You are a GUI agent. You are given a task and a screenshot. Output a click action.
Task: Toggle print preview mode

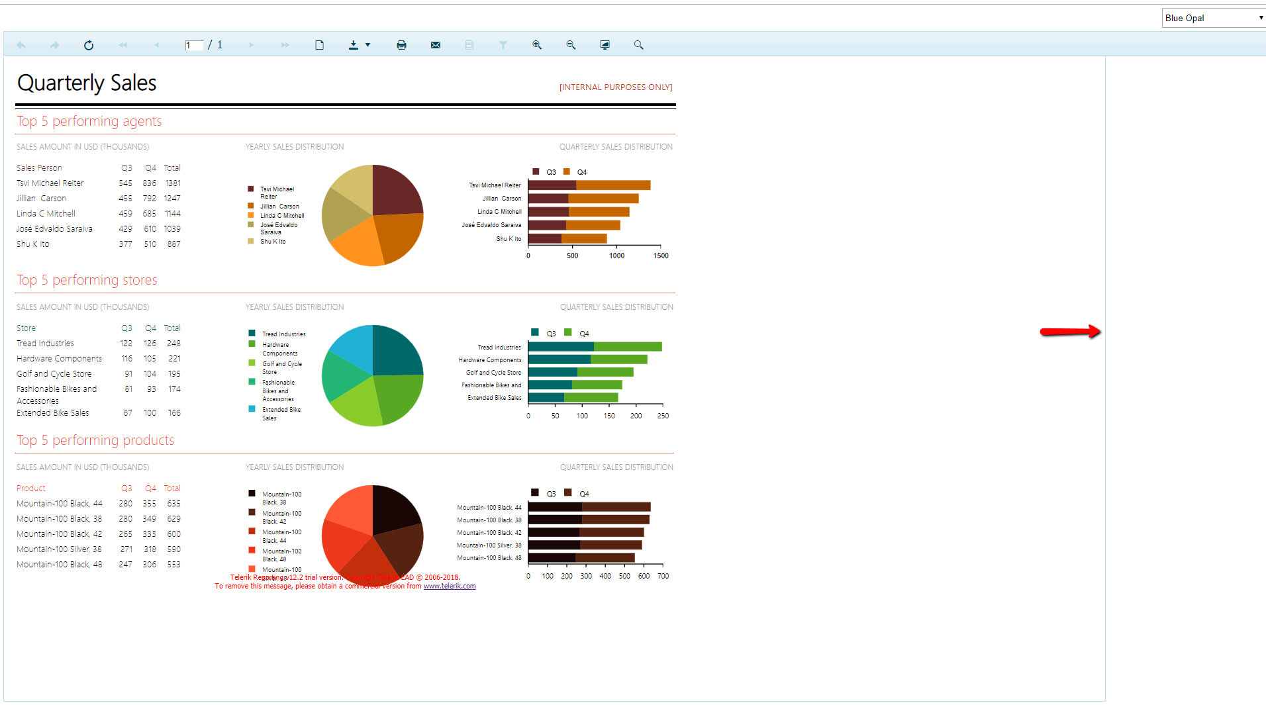[x=320, y=45]
